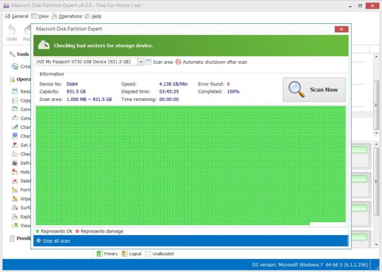Screen dimensions: 382x272
Task: Click the Primary legend color swatch
Action: [100, 254]
